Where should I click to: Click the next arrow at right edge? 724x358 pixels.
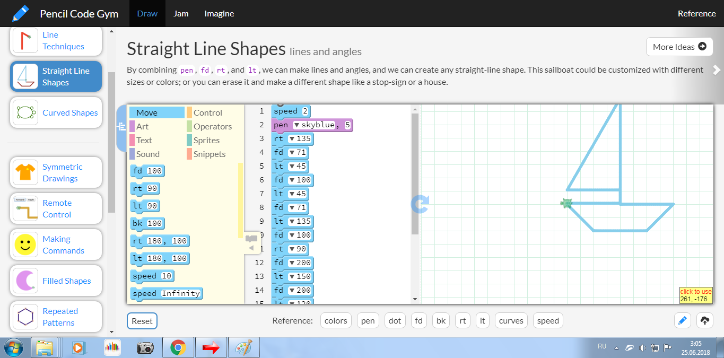click(717, 69)
